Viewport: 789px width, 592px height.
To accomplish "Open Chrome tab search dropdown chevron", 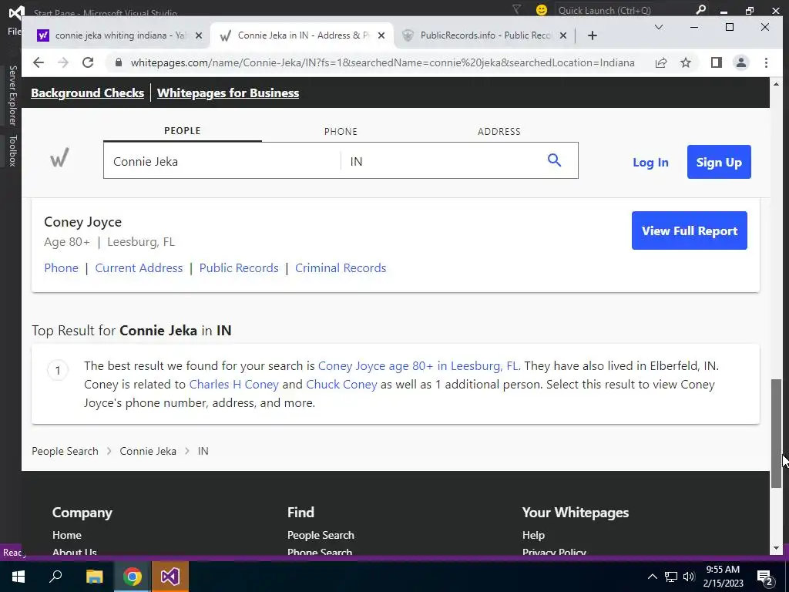I will [x=658, y=27].
